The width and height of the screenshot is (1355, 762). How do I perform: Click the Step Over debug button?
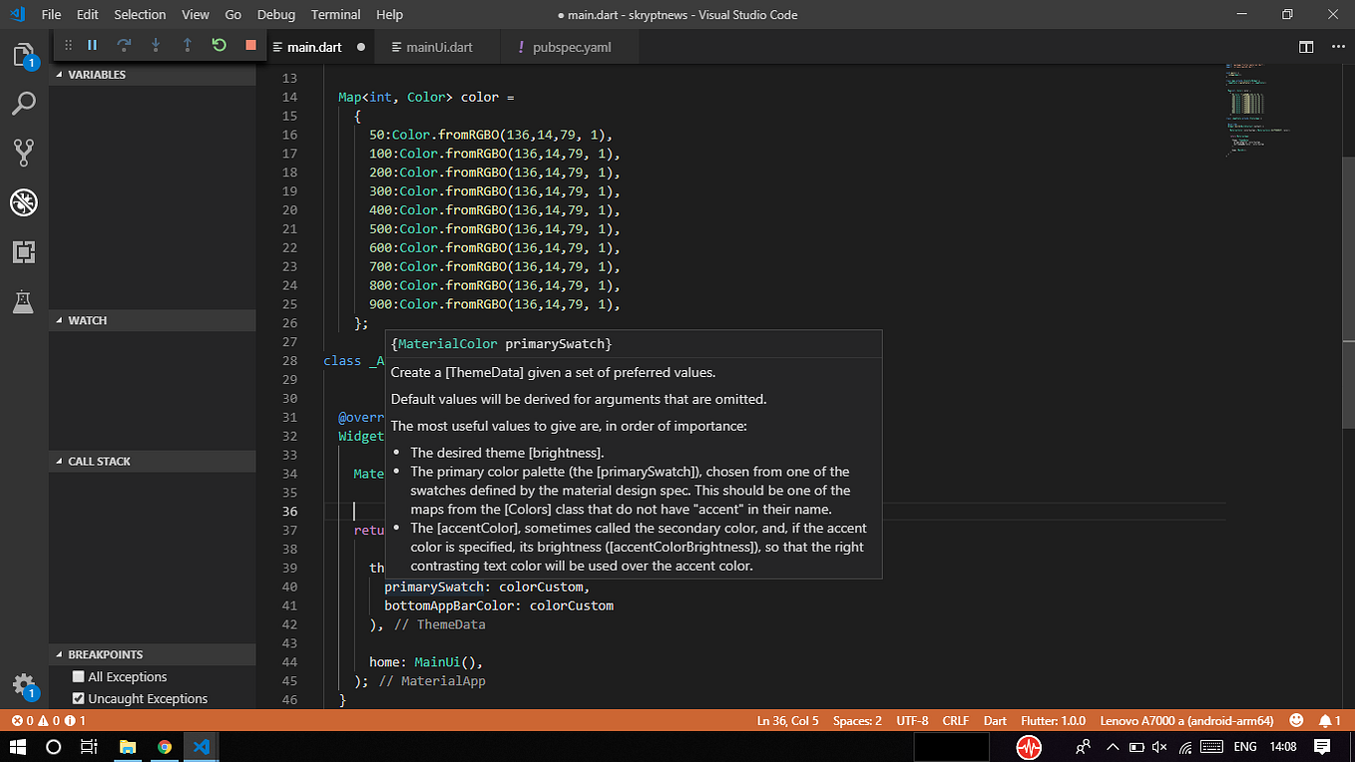[x=124, y=45]
